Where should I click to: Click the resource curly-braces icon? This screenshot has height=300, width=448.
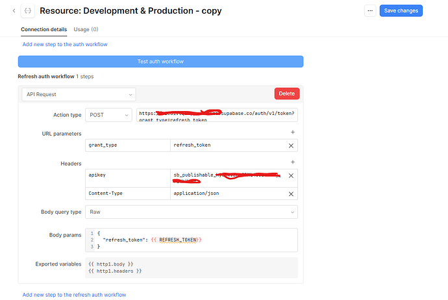click(27, 10)
